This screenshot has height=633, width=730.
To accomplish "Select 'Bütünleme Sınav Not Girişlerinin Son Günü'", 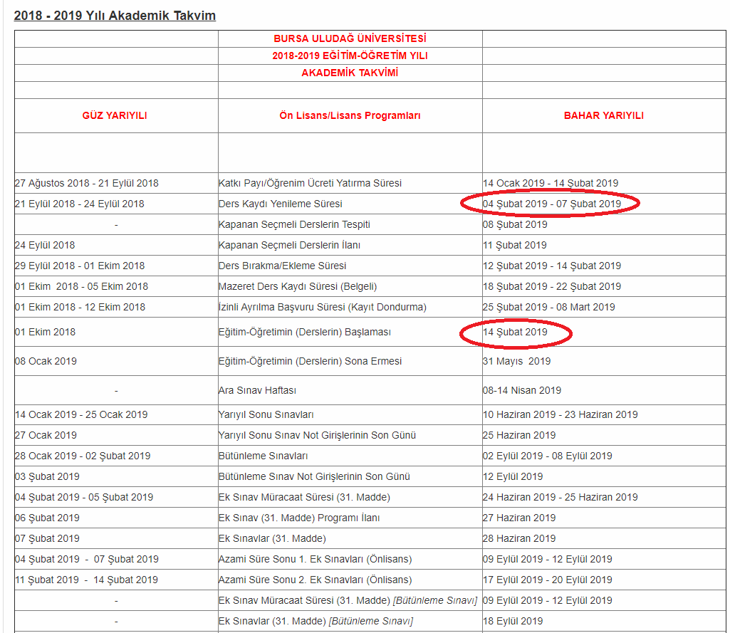I will coord(315,476).
